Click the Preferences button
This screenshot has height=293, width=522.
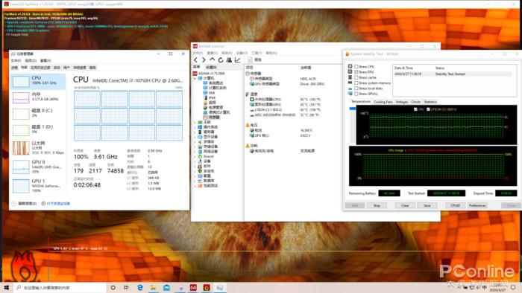coord(477,205)
